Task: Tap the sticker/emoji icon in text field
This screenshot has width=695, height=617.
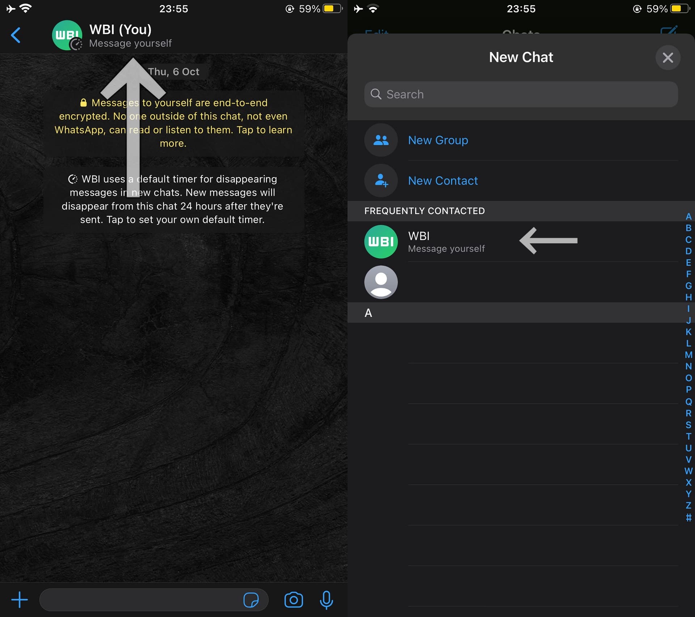Action: [x=251, y=599]
